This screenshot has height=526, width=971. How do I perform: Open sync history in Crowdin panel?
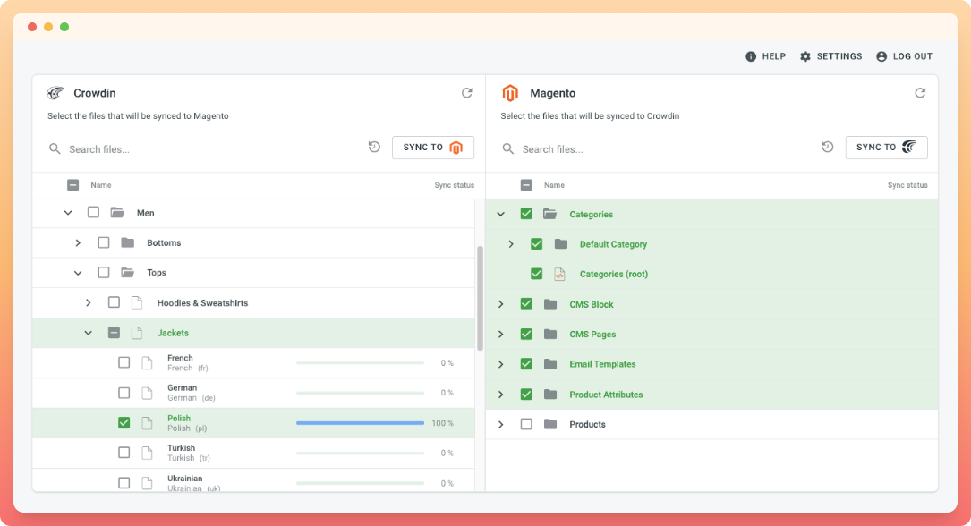(374, 147)
